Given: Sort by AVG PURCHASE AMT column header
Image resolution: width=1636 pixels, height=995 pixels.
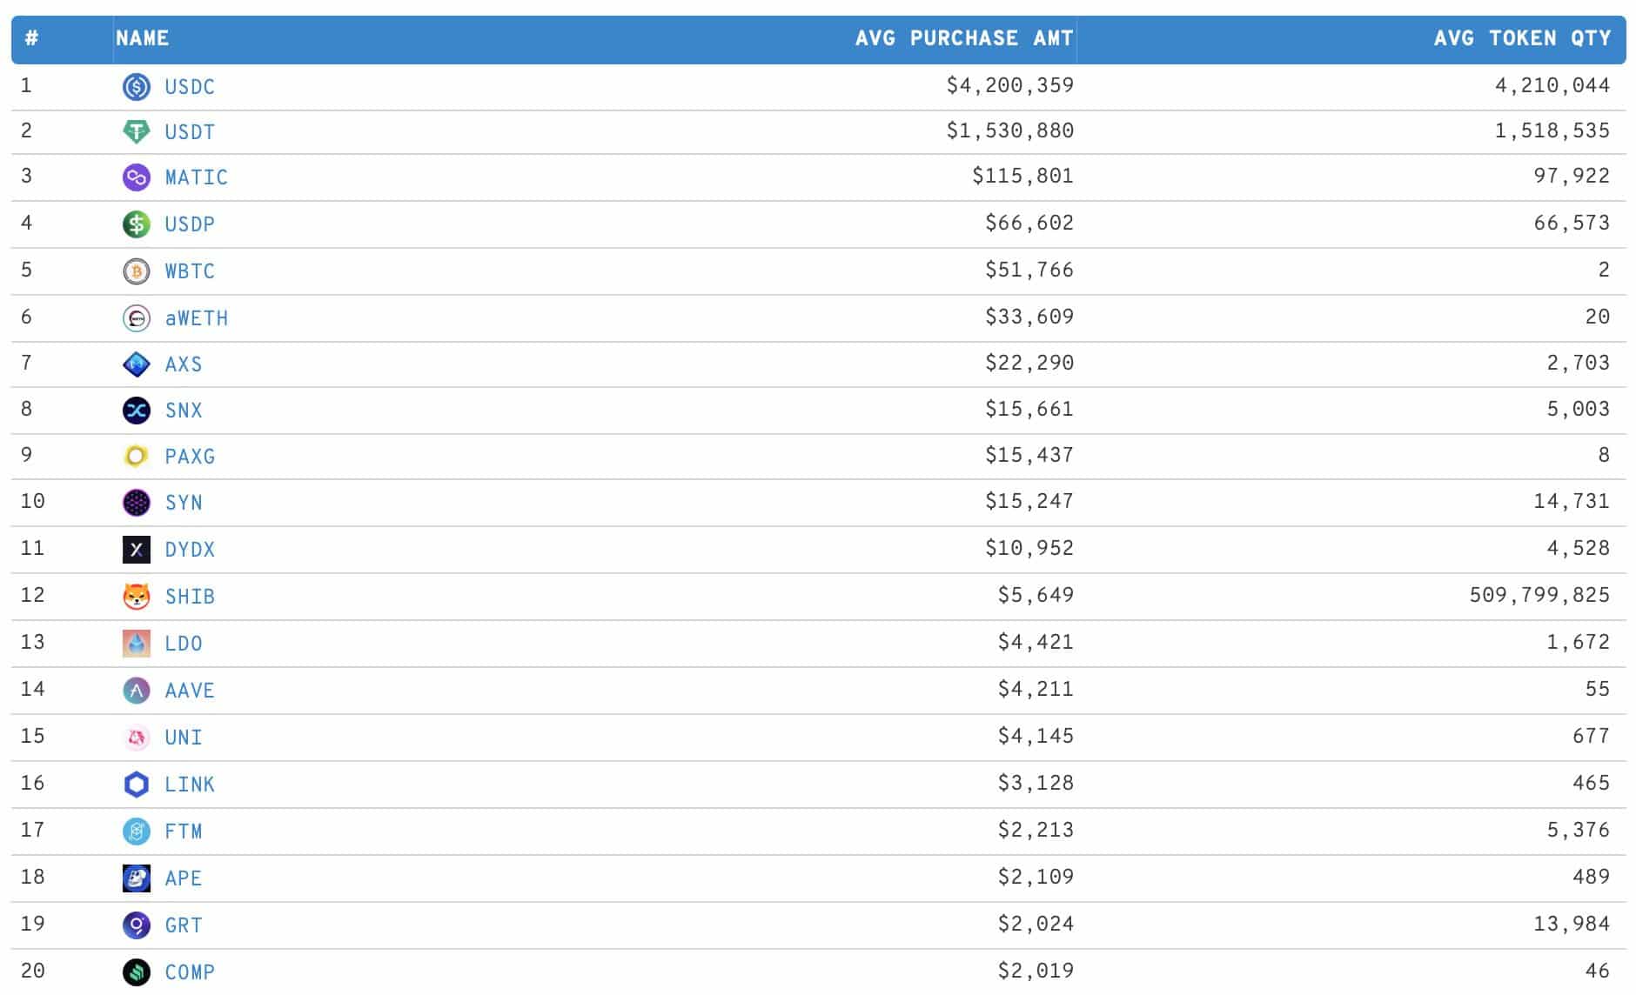Looking at the screenshot, I should coord(964,38).
